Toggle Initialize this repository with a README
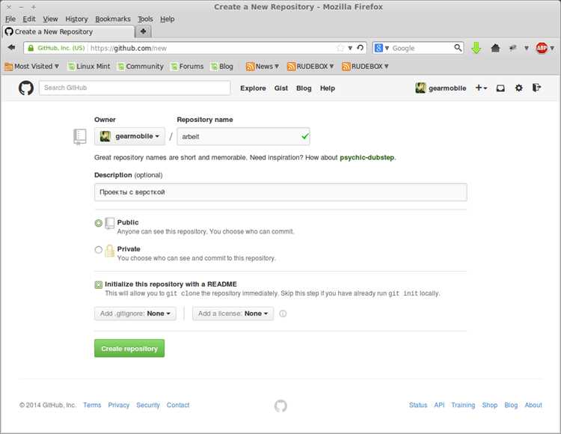This screenshot has width=561, height=434. 99,285
